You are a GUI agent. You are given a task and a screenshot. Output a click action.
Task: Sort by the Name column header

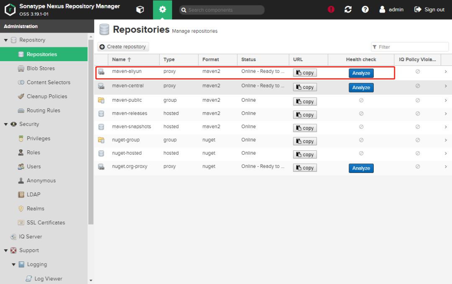(x=119, y=59)
